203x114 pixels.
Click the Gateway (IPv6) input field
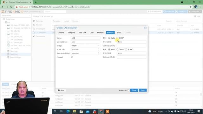131,57
